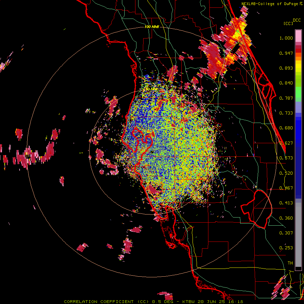Click the 0.413 color scale value
The width and height of the screenshot is (304, 304).
coord(286,203)
